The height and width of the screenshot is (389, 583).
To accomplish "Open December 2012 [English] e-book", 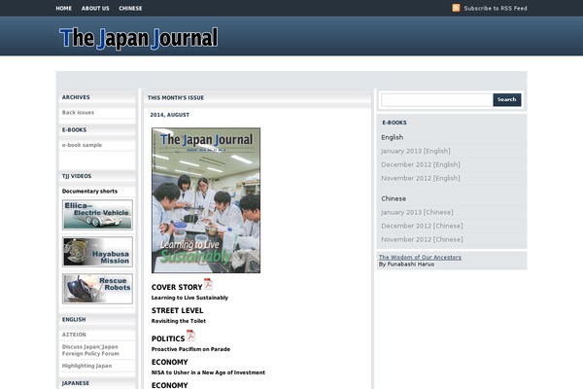I will pyautogui.click(x=421, y=164).
